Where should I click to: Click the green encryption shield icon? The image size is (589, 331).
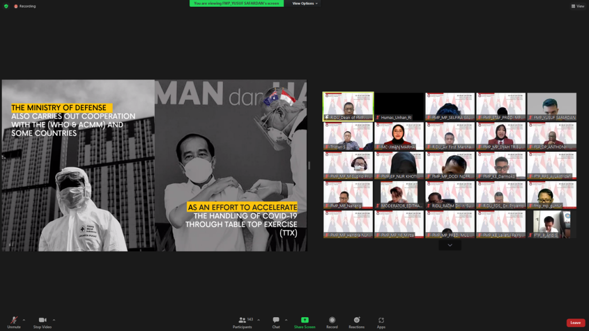6,6
